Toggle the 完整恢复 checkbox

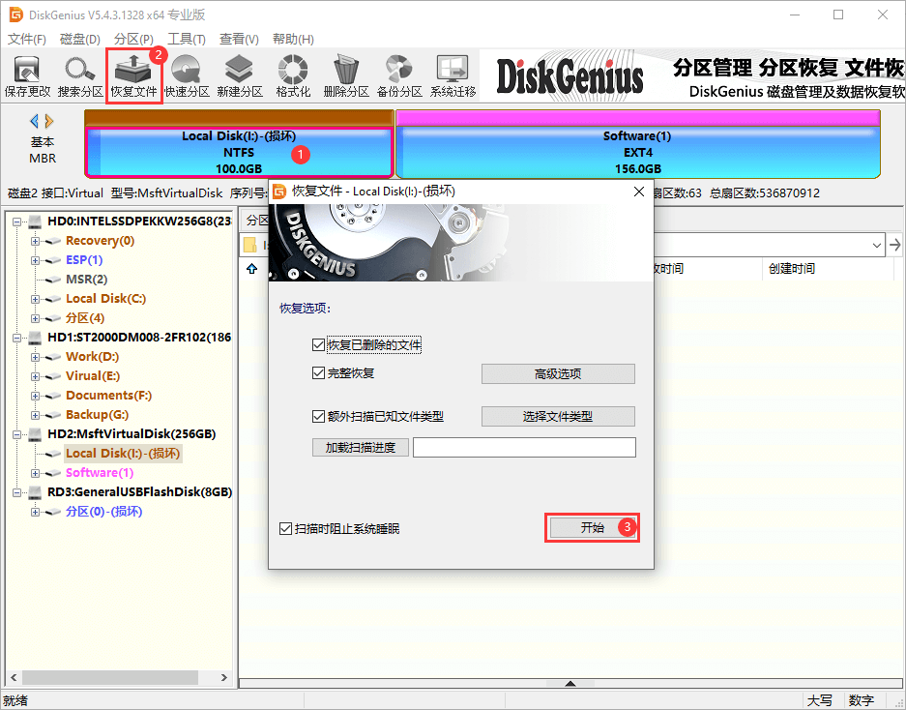[318, 373]
